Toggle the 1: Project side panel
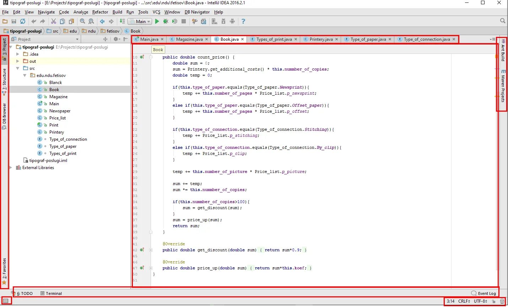This screenshot has width=508, height=308. point(4,49)
